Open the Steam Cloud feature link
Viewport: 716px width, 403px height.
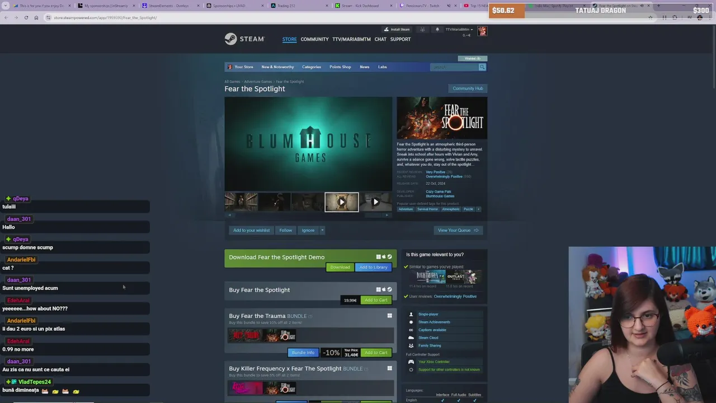click(428, 338)
